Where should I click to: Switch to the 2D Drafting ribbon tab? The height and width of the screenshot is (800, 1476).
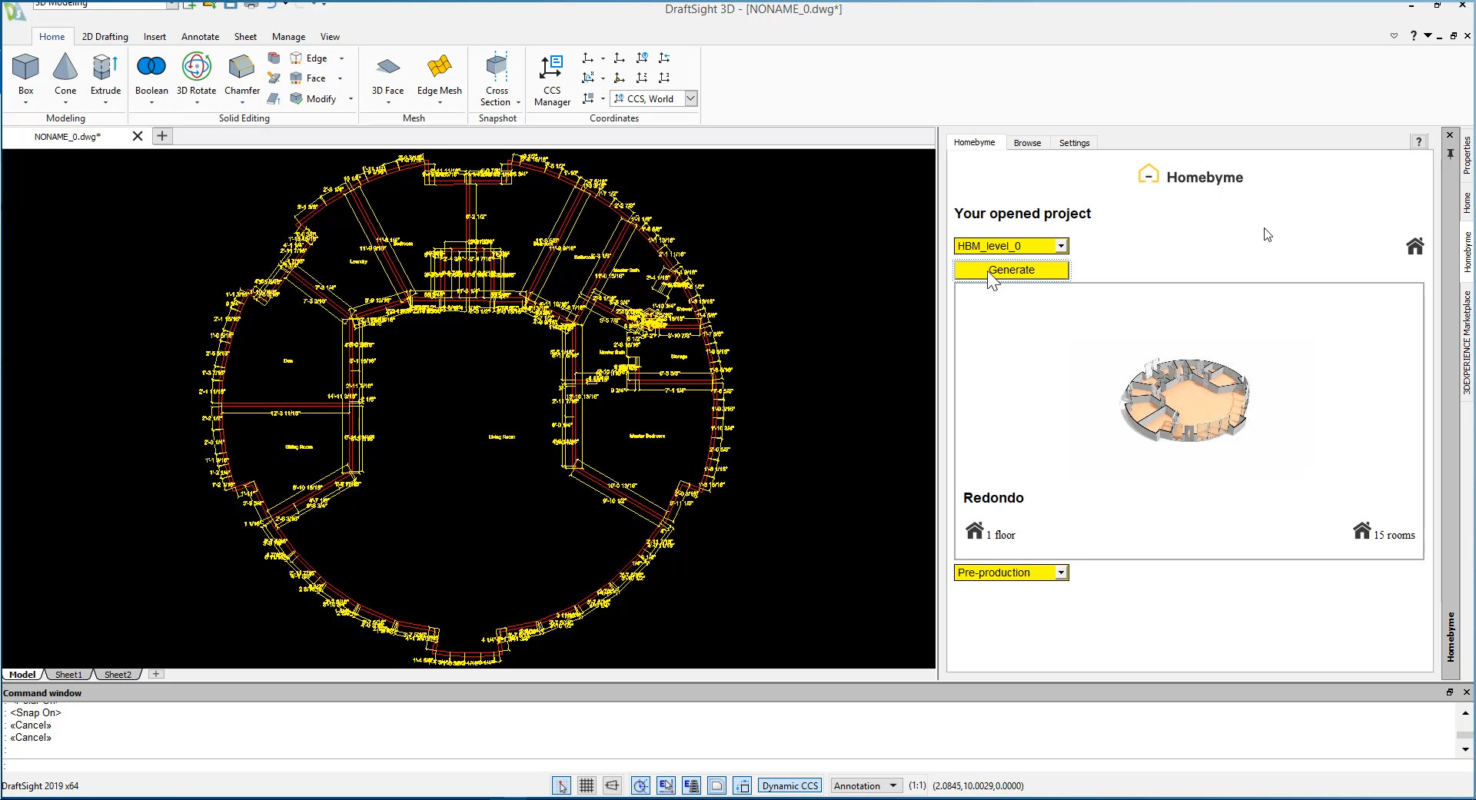coord(105,37)
